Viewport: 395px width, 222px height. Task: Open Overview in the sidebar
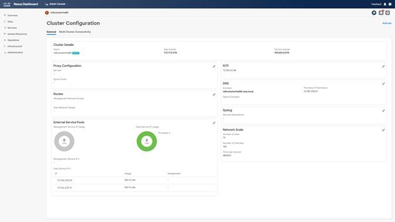[x=12, y=15]
